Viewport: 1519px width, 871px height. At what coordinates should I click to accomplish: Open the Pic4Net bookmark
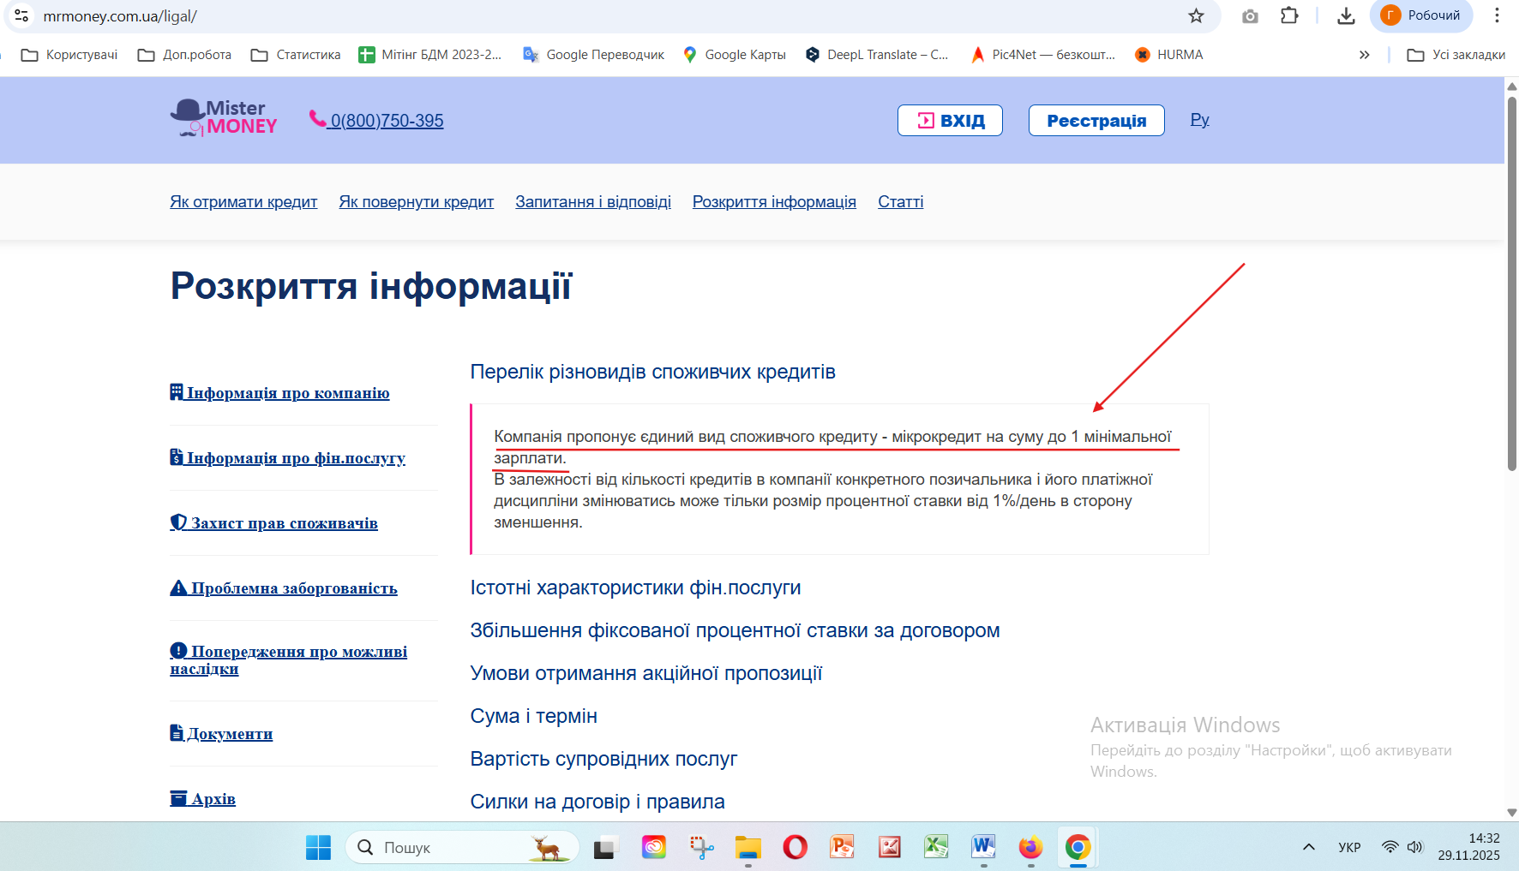click(1042, 55)
